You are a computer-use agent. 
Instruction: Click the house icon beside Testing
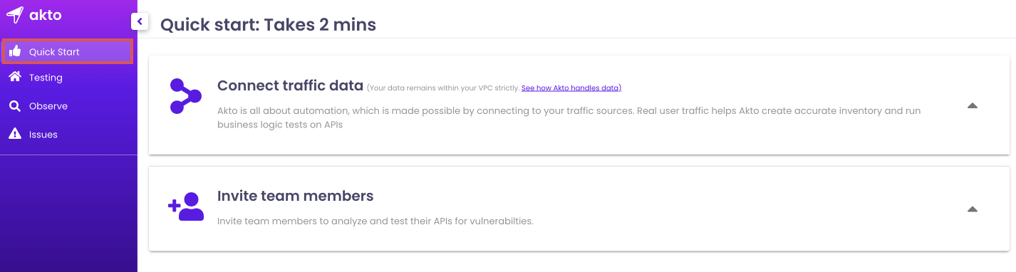coord(14,77)
